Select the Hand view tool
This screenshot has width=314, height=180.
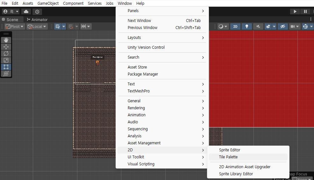coord(6,40)
